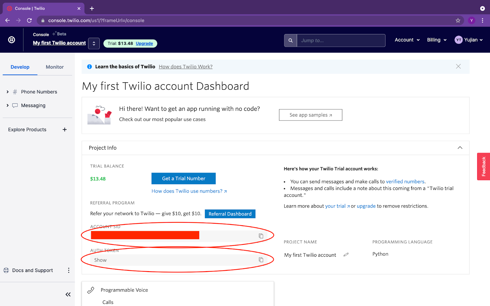Open Calls under Programmable Voice
Screen dimensions: 490x306
coord(108,302)
